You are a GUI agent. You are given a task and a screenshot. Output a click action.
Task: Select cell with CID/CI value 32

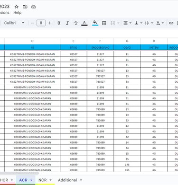pos(127,137)
